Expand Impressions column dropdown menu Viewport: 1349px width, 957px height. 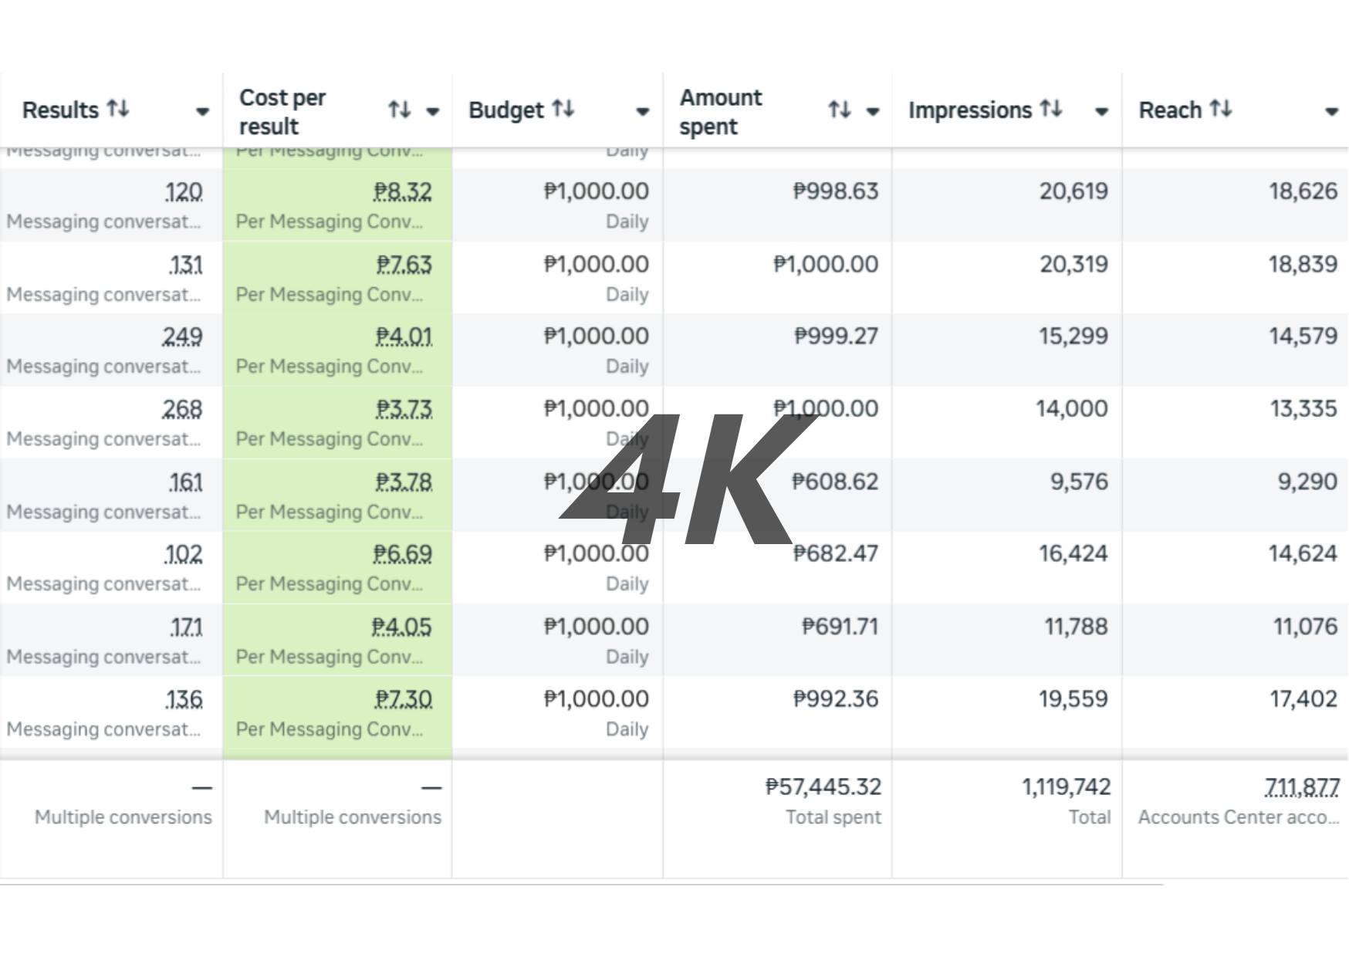click(1101, 111)
